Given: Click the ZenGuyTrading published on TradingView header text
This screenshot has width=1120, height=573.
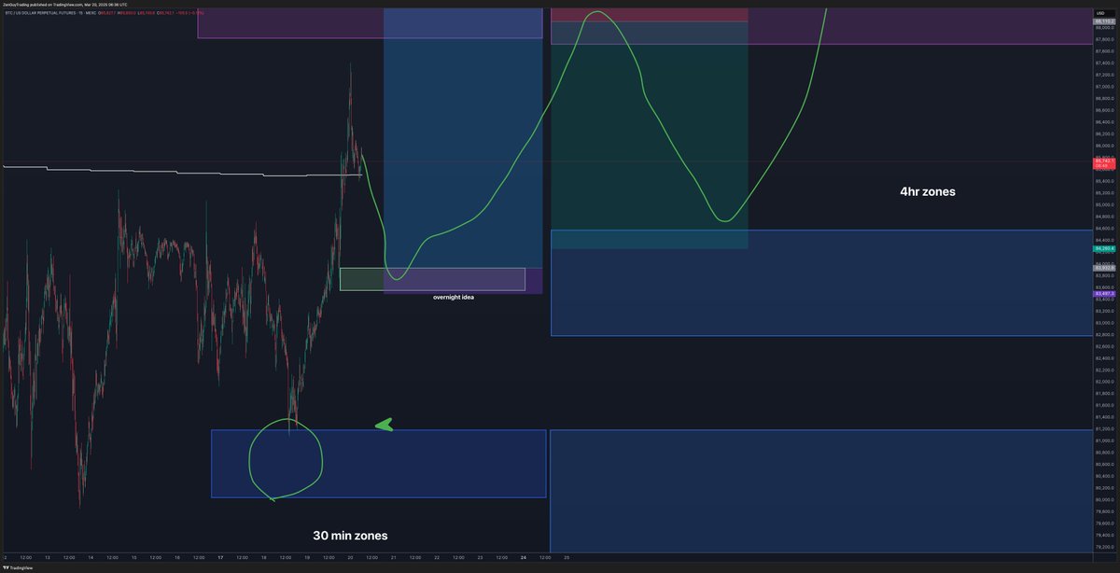Looking at the screenshot, I should point(64,4).
